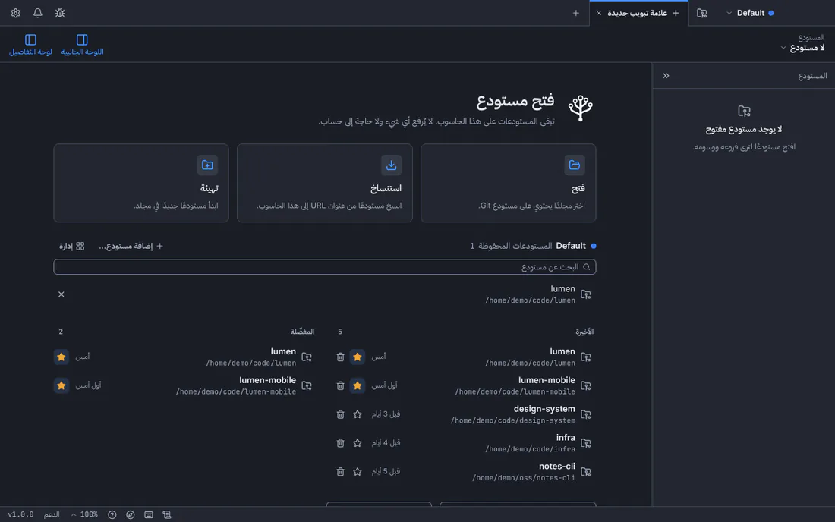The width and height of the screenshot is (835, 522).
Task: Click the v1.0.0 version label
Action: pos(20,514)
